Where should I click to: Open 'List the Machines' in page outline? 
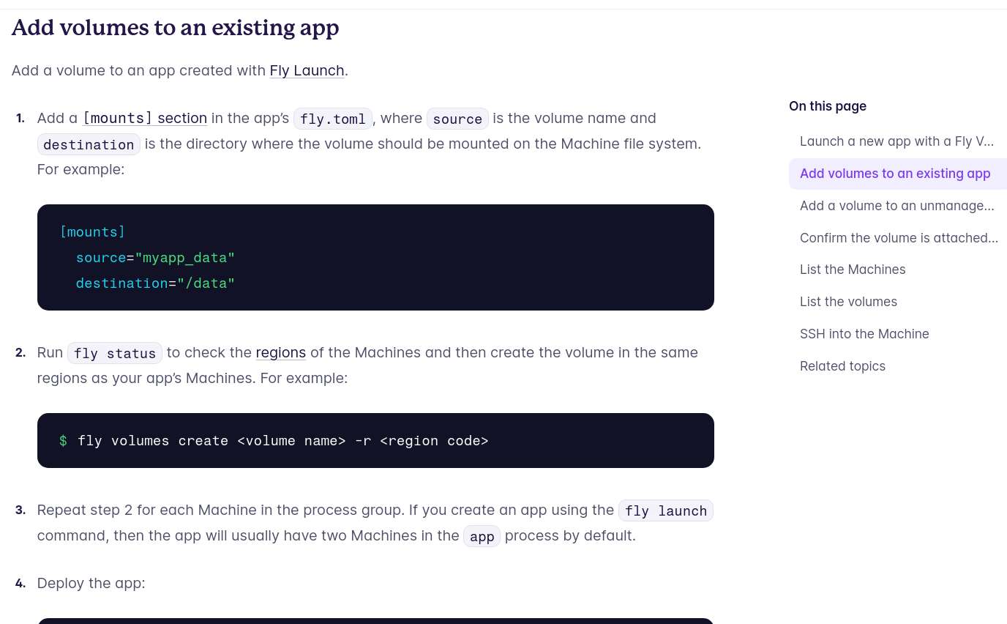pyautogui.click(x=853, y=270)
